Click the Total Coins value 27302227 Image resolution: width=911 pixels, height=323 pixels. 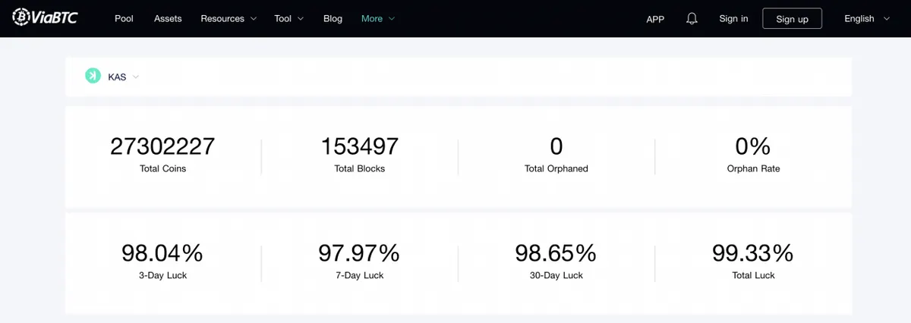(x=162, y=146)
